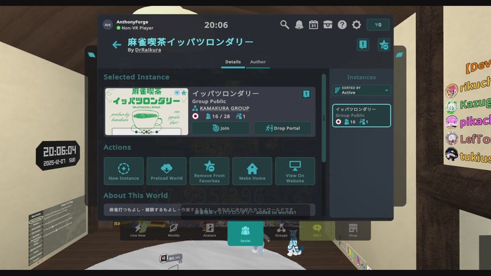Click the Non-VR Player status text
The image size is (491, 276).
point(137,28)
